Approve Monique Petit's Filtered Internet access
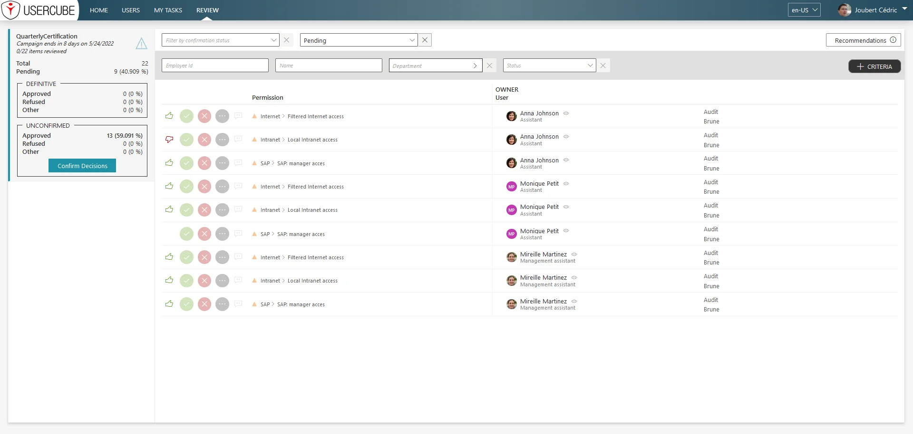The height and width of the screenshot is (434, 913). point(187,187)
